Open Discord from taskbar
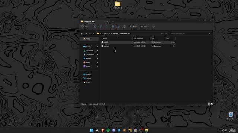The height and width of the screenshot is (133, 238). tap(113, 130)
